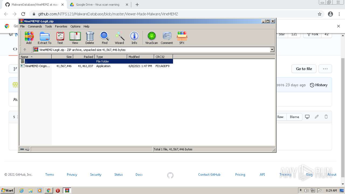Screen dimensions: 345x194
Task: Delete the file with GitHub trash icon
Action: (x=326, y=117)
